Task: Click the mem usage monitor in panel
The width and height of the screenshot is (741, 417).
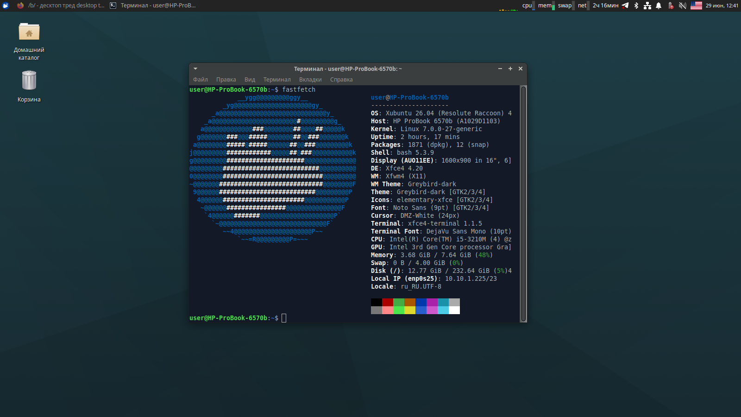Action: [x=546, y=6]
